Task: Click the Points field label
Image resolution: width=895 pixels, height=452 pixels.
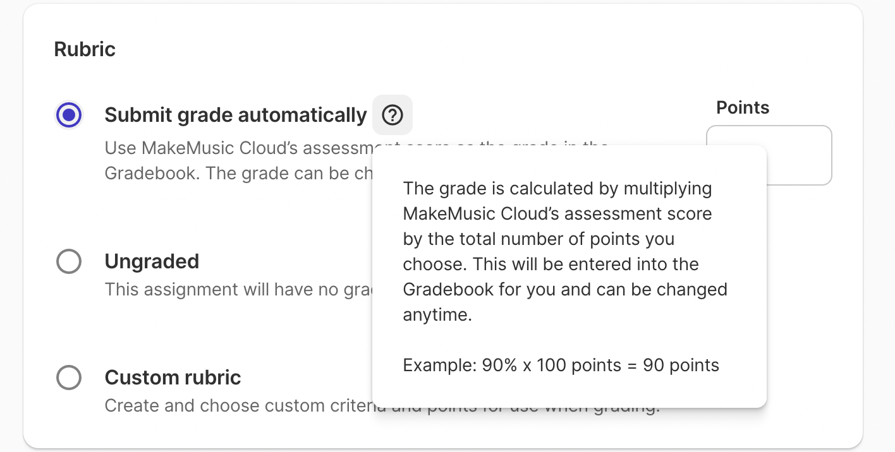Action: (x=743, y=108)
